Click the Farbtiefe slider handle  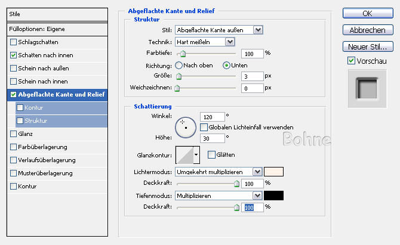183,54
